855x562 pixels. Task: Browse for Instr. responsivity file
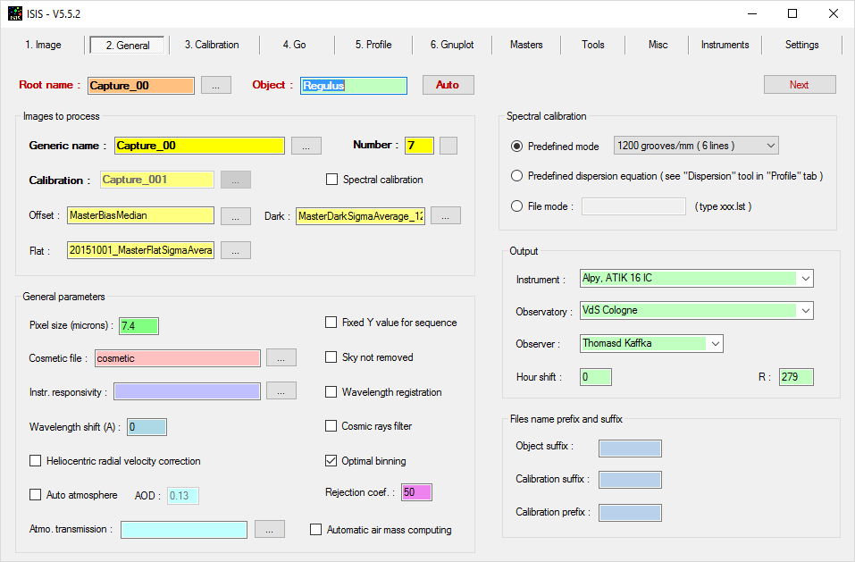pos(281,391)
